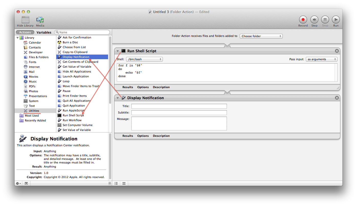
Task: Show the workflow variables view
Action: pyautogui.click(x=124, y=183)
